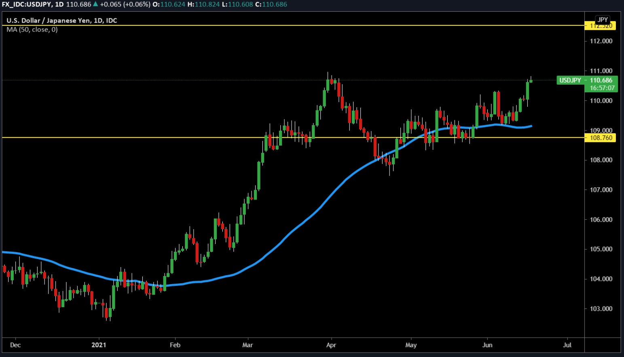
Task: Click the Jun label on time axis
Action: pos(487,345)
